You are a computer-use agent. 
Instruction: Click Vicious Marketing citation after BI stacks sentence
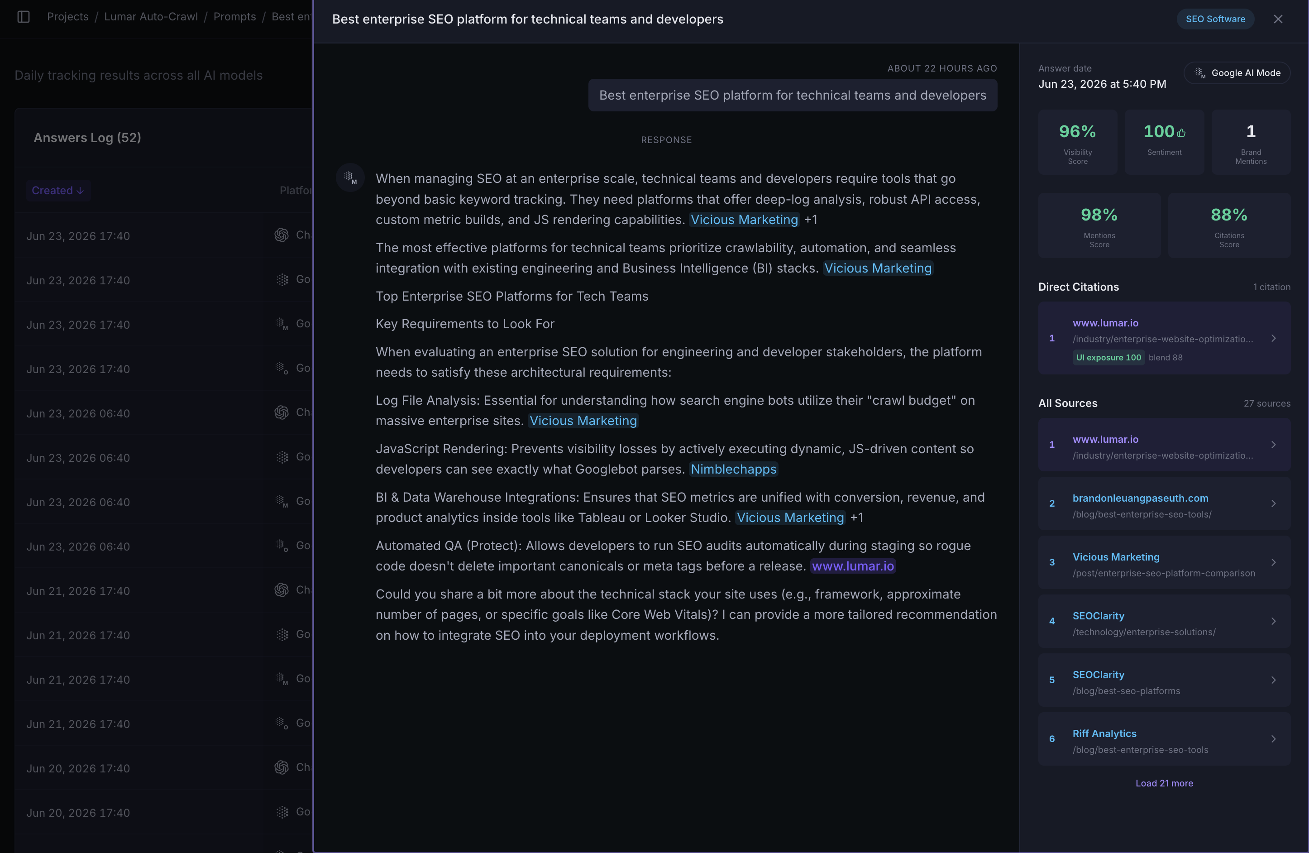click(x=878, y=268)
